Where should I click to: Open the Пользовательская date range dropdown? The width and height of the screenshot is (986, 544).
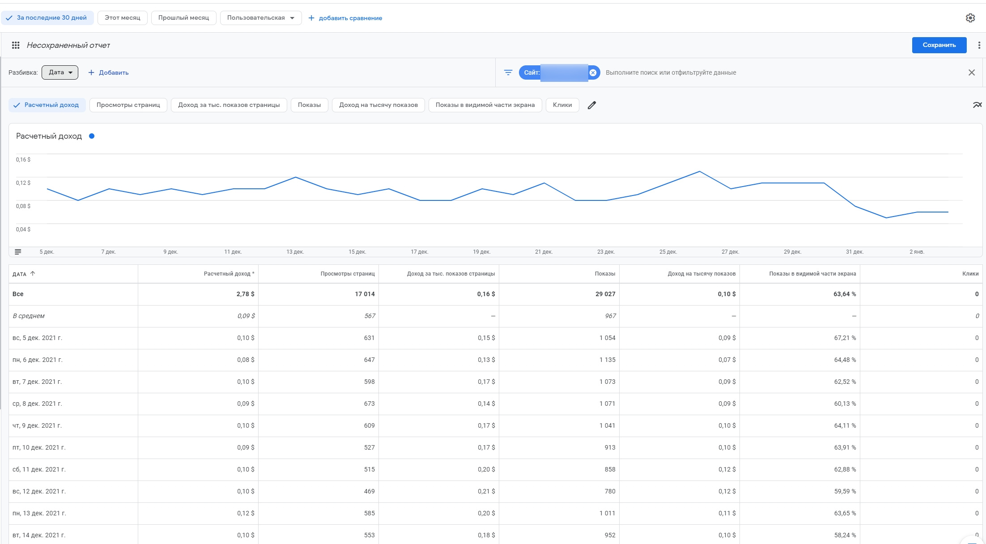click(260, 18)
